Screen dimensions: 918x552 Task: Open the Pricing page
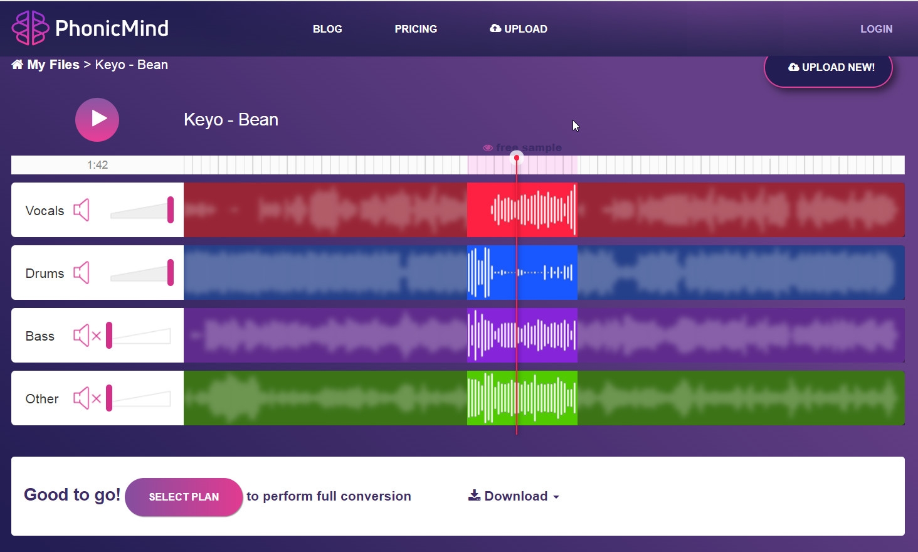(416, 29)
